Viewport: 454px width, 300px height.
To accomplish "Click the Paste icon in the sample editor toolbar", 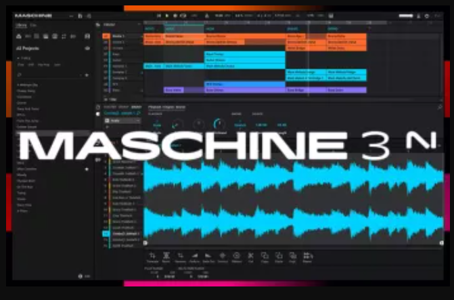I will tap(279, 256).
